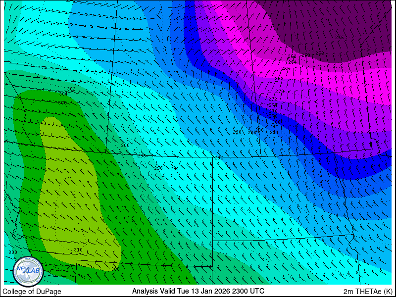
Task: Click the 266 contour label
Action: pyautogui.click(x=286, y=69)
